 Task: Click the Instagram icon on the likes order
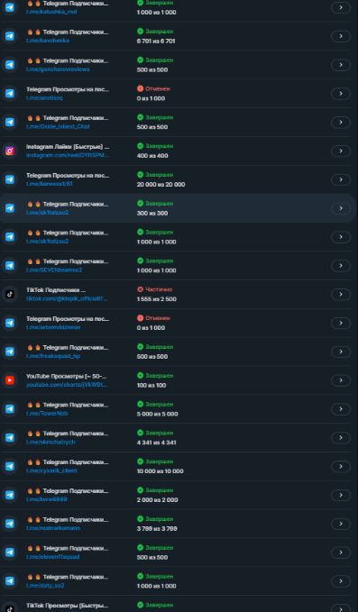pyautogui.click(x=10, y=151)
